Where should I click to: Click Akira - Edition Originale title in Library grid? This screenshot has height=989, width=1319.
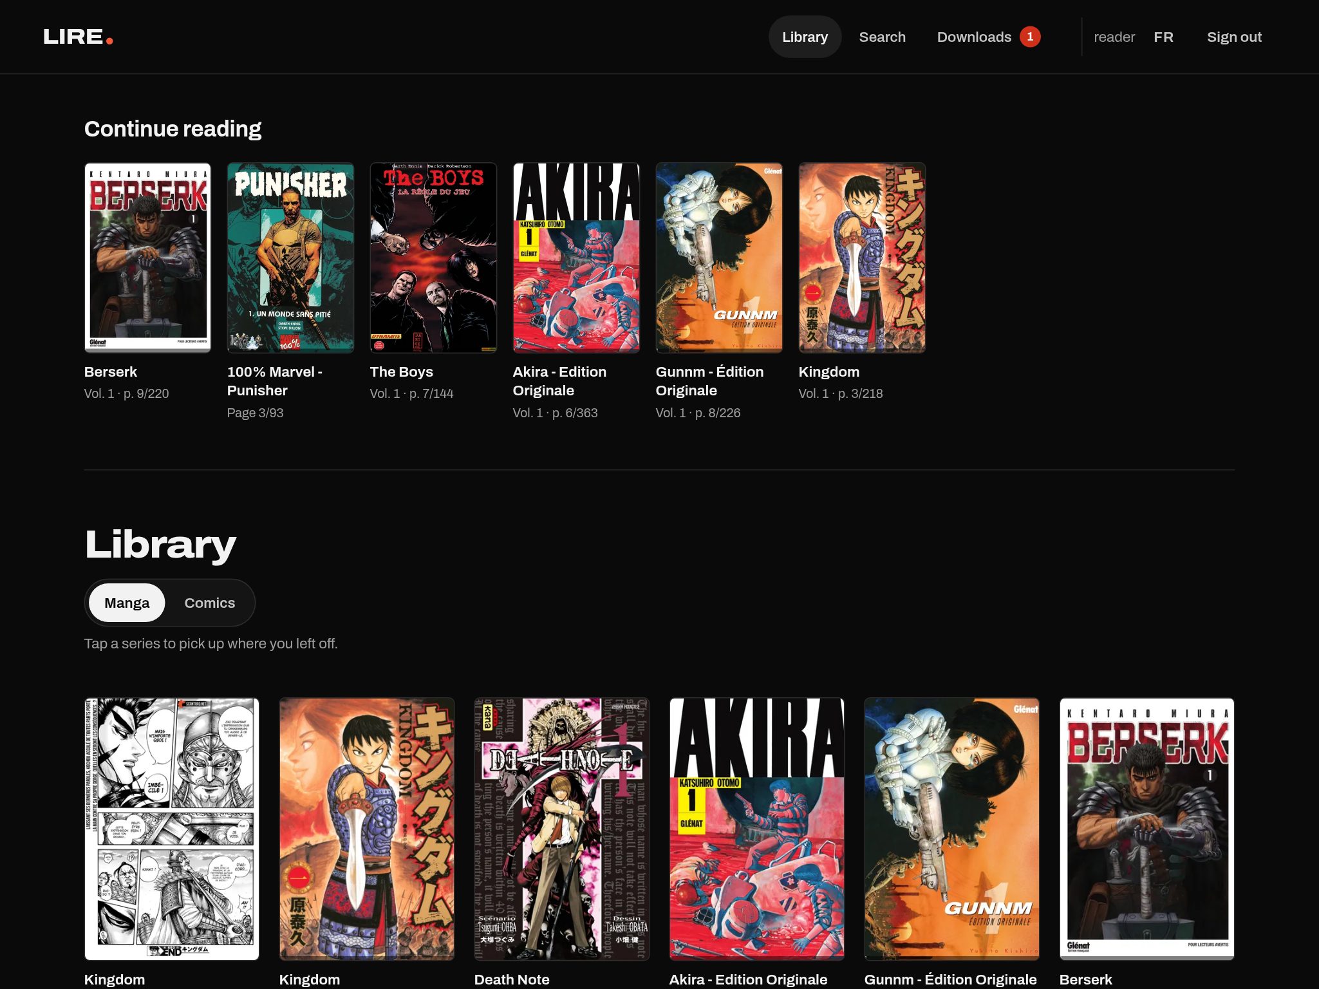pyautogui.click(x=748, y=979)
